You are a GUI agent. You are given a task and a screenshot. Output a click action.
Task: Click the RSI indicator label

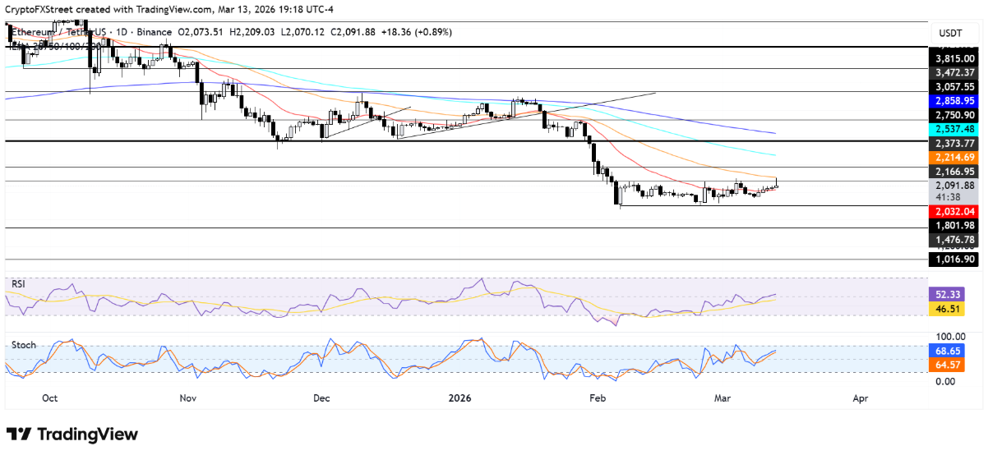coord(17,283)
